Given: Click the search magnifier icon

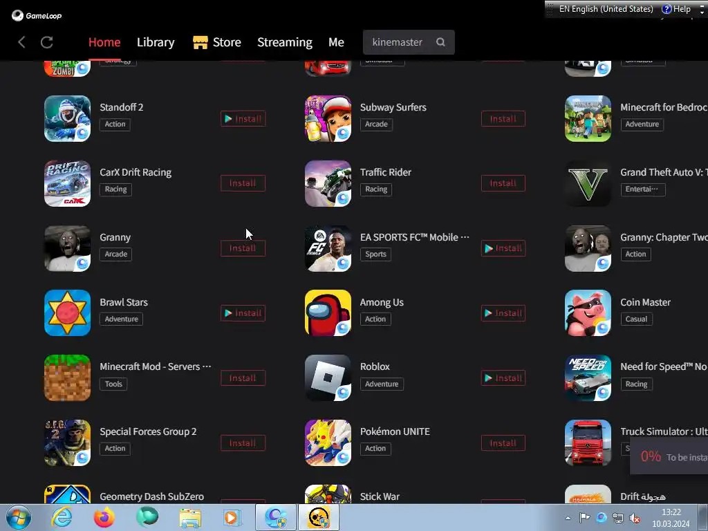Looking at the screenshot, I should (440, 42).
